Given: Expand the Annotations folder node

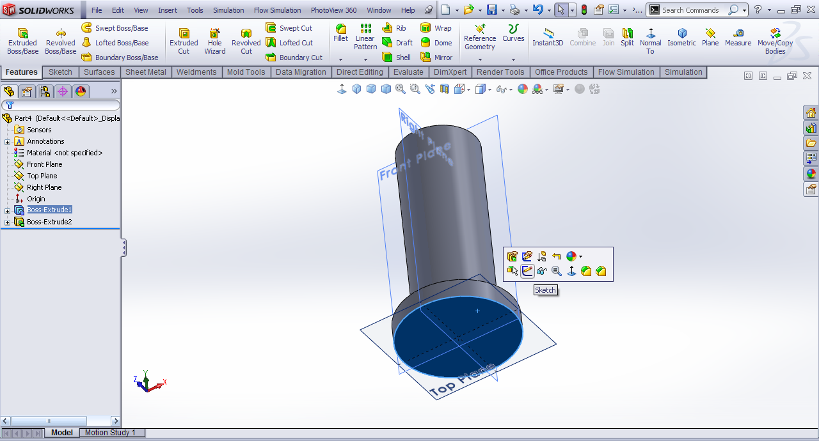Looking at the screenshot, I should [8, 141].
